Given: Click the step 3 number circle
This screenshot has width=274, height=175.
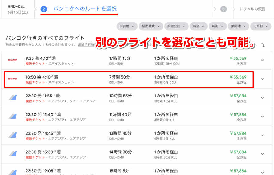Looking at the screenshot, I should point(223,9).
